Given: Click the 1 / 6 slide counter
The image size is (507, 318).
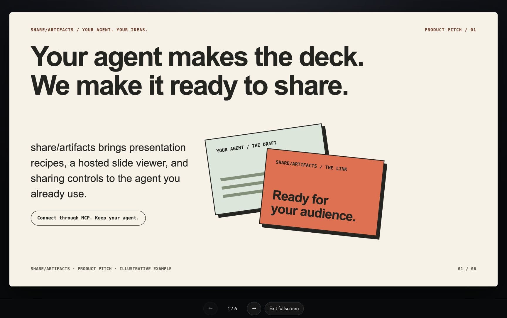Looking at the screenshot, I should click(232, 308).
